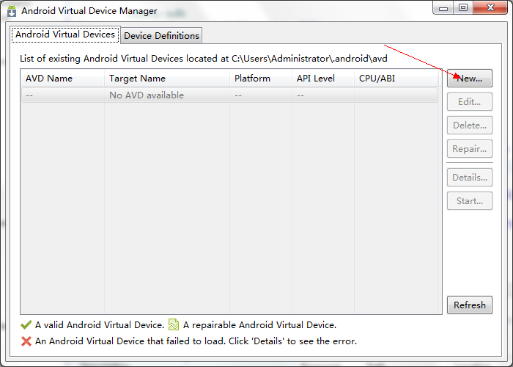The image size is (513, 367).
Task: Click the Android icon in the title bar
Action: coord(12,11)
